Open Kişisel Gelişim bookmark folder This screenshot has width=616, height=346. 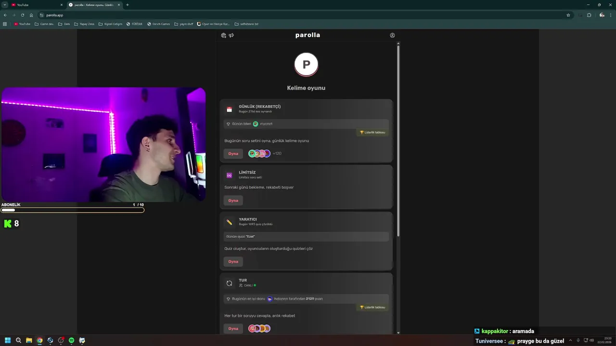coord(111,24)
